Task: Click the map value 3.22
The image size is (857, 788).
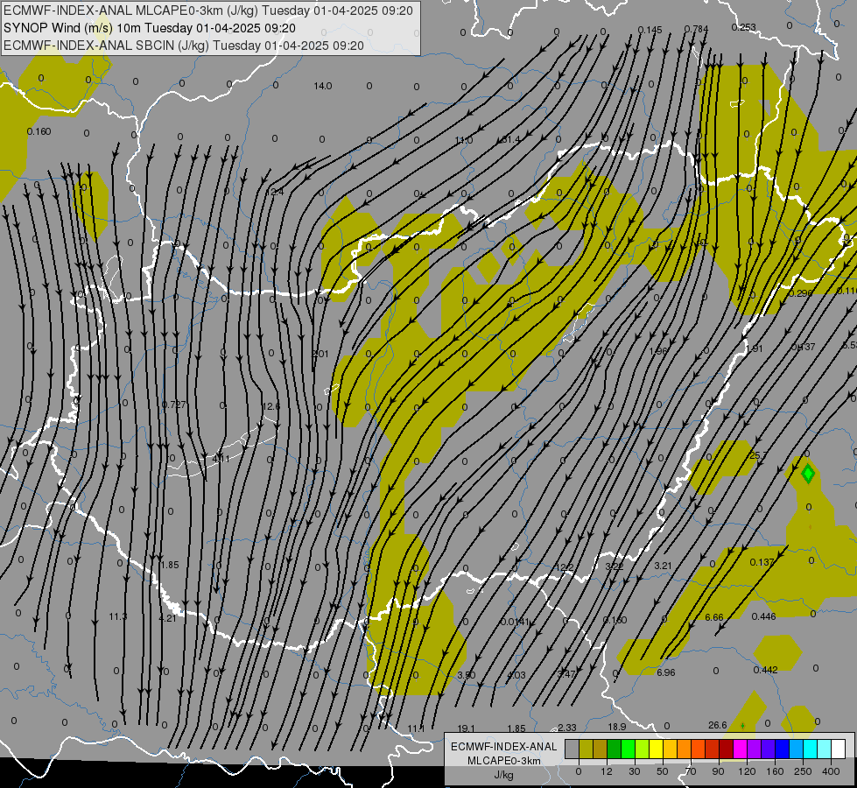Action: (615, 566)
